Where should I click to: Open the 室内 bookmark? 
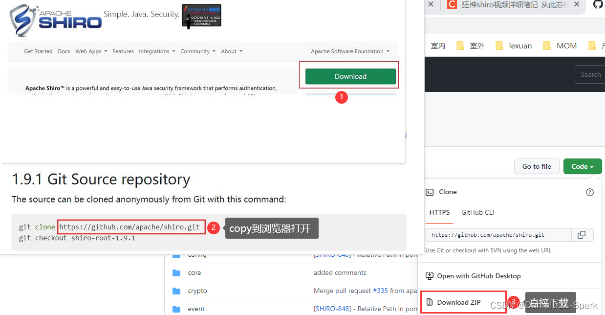coord(438,45)
